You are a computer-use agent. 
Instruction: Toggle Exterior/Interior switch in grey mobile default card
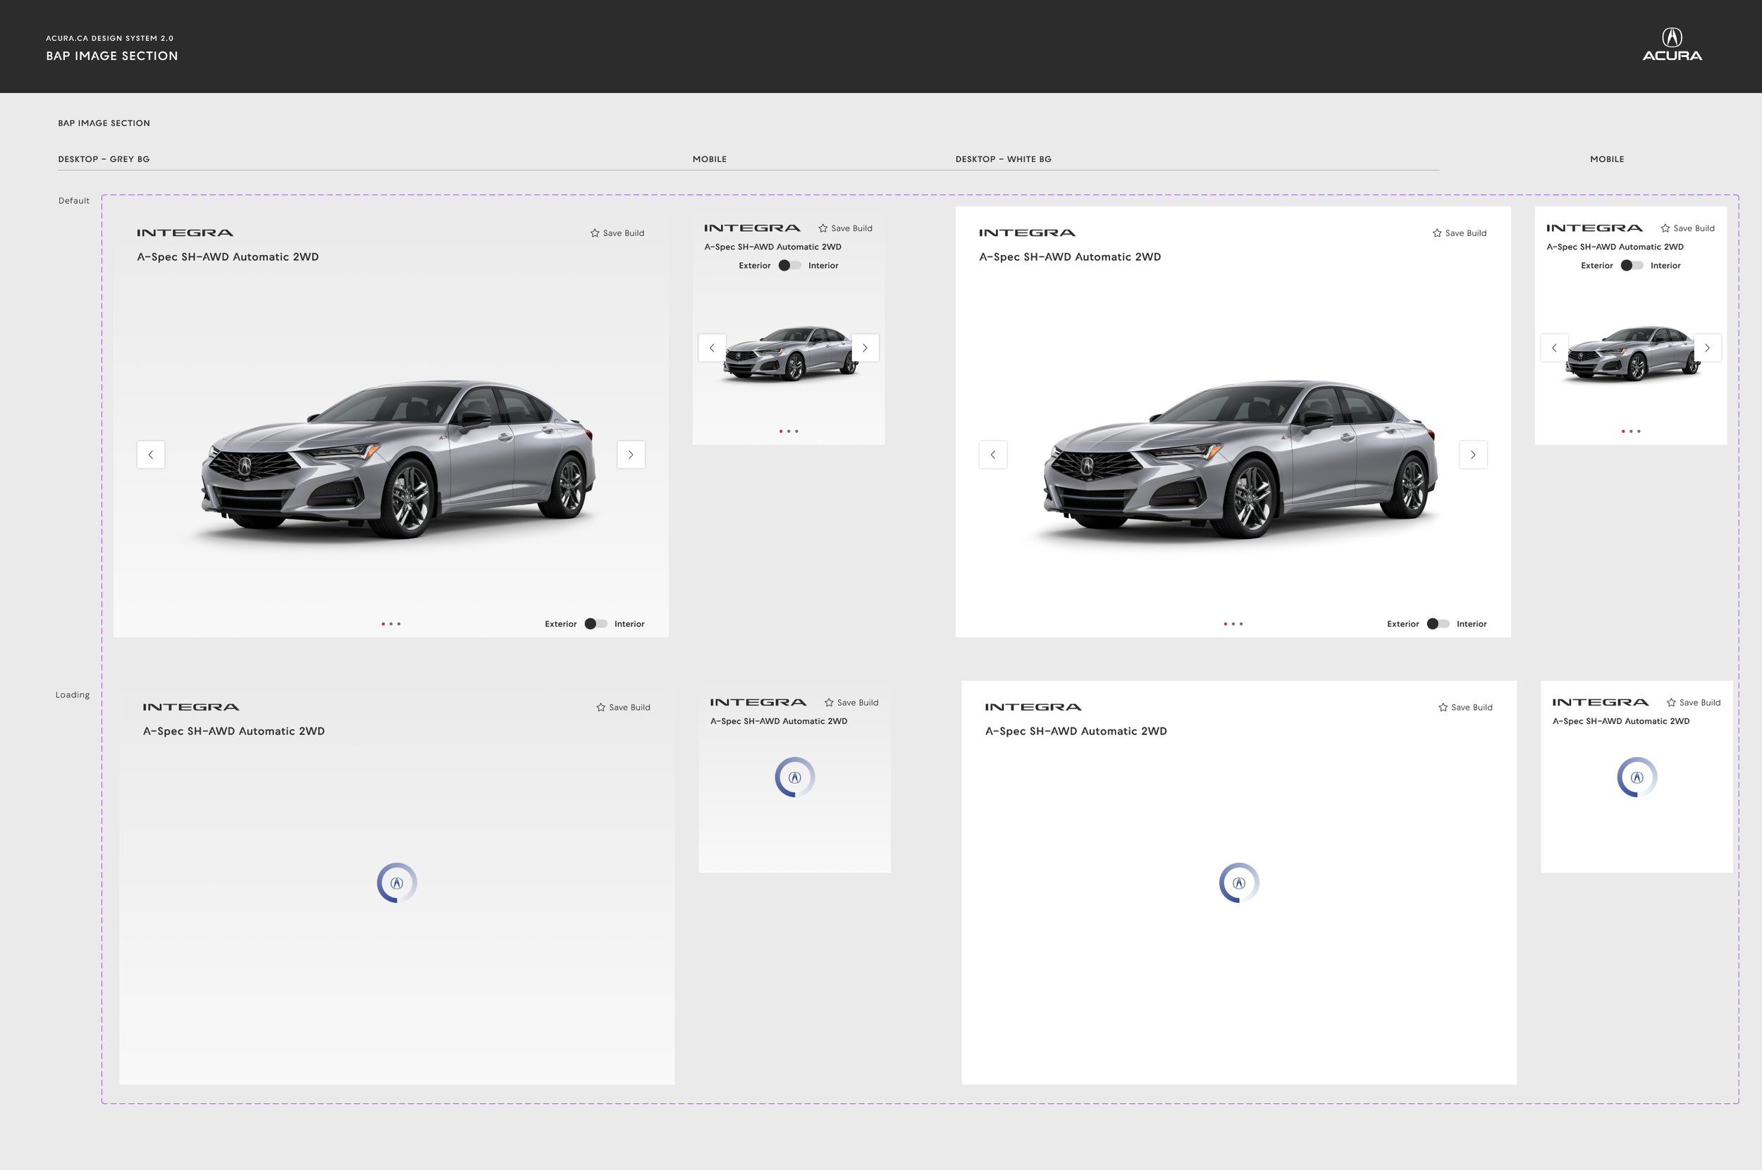[x=789, y=266]
